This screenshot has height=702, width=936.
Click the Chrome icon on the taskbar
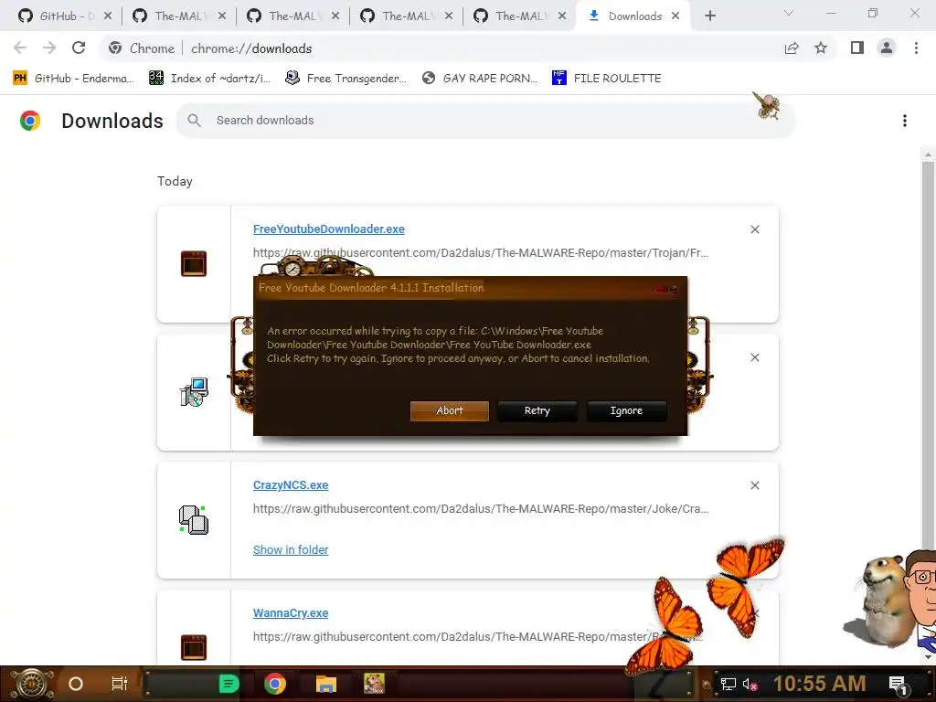coord(275,684)
